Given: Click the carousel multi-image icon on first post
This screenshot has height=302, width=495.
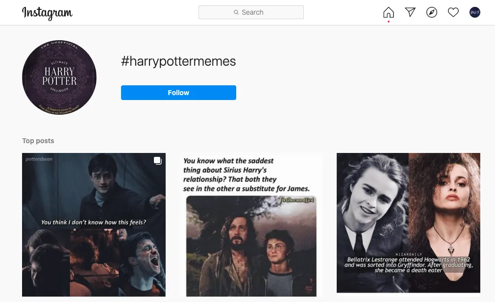Looking at the screenshot, I should pos(157,160).
